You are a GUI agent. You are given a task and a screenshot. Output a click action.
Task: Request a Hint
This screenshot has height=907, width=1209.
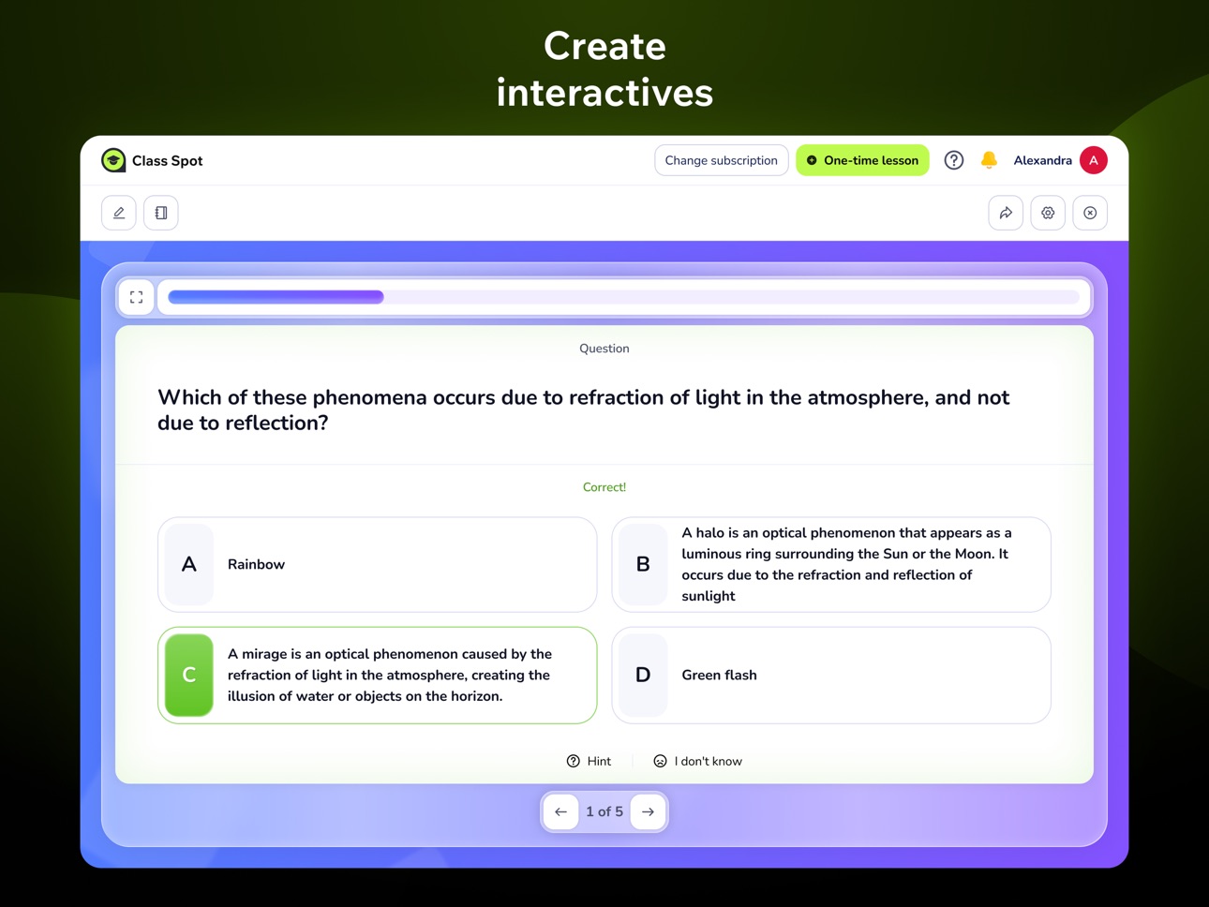(589, 761)
